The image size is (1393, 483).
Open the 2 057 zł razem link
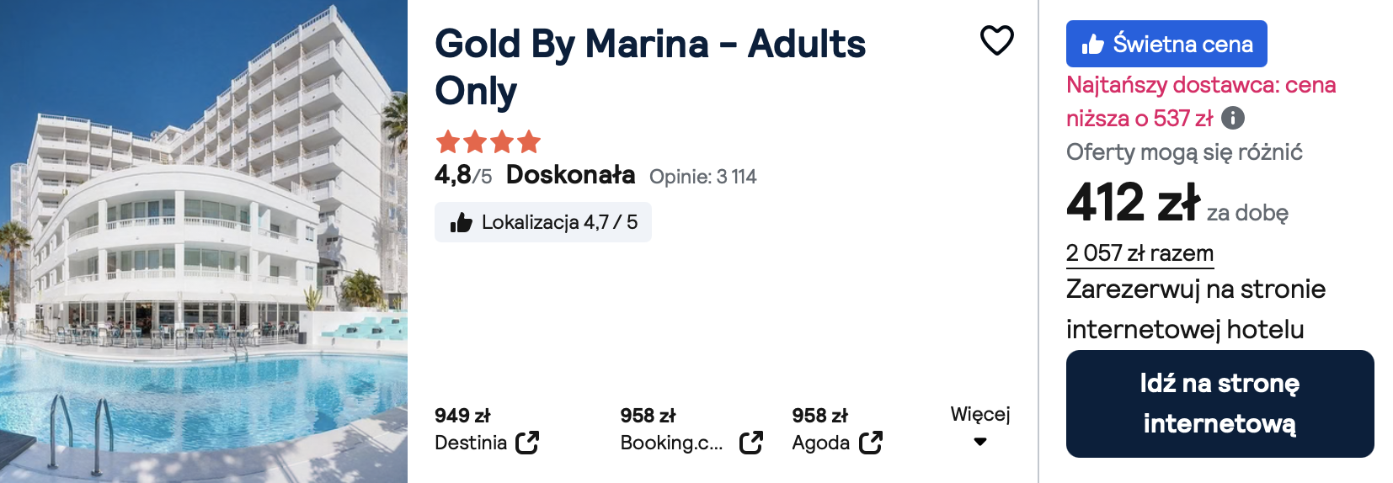click(x=1139, y=253)
